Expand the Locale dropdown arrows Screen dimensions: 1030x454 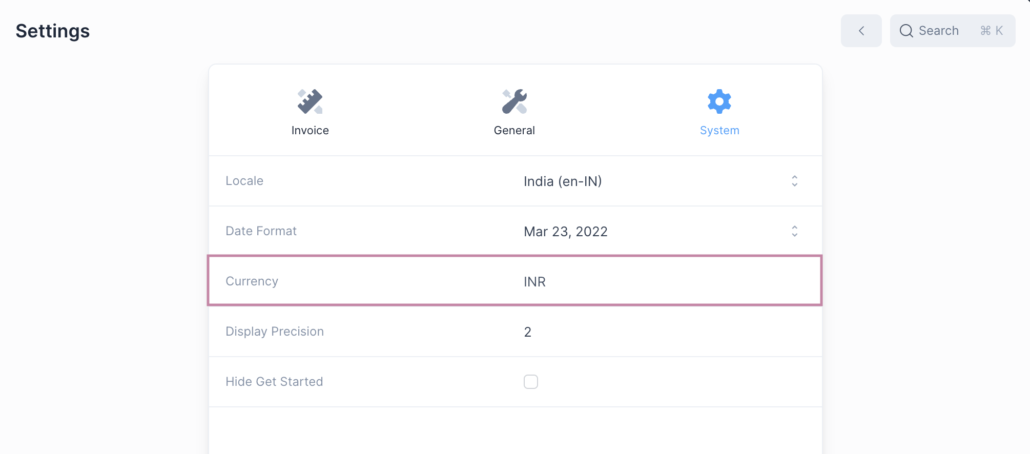click(x=794, y=181)
